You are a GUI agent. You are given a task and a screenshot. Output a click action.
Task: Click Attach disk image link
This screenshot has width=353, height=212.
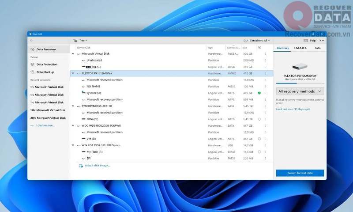point(95,166)
